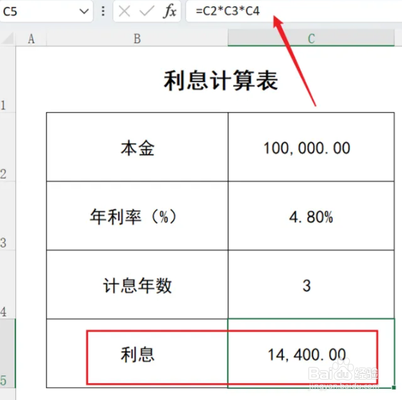The height and width of the screenshot is (400, 402).
Task: Click the three-dot formula bar handle
Action: point(103,11)
